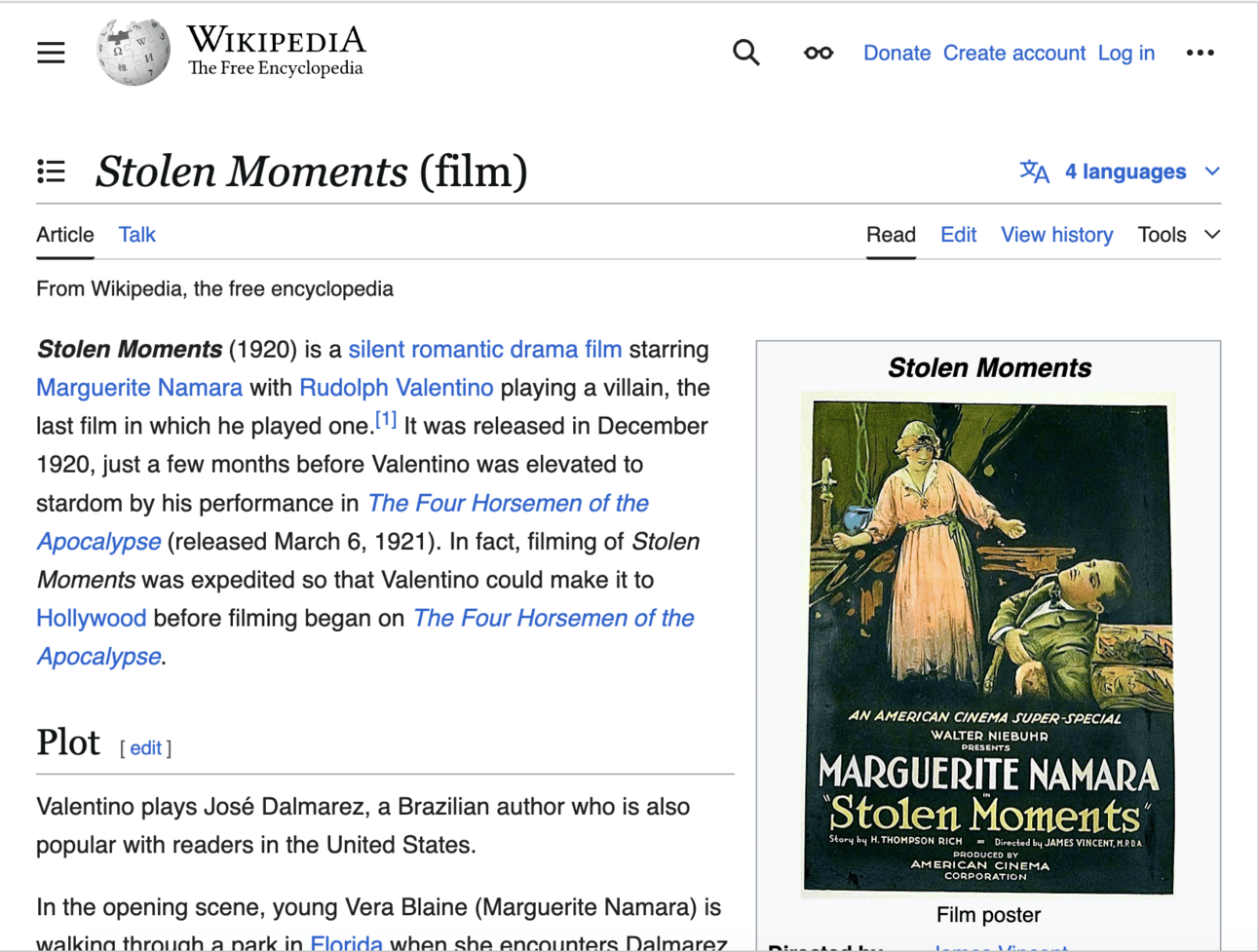
Task: Open the romantic drama film link
Action: pos(516,350)
